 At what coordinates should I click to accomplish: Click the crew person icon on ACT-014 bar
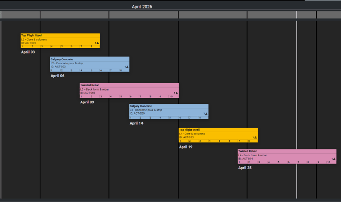click(x=334, y=159)
